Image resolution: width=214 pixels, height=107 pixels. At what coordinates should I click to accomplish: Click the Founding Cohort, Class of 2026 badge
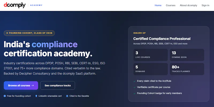click(x=29, y=33)
